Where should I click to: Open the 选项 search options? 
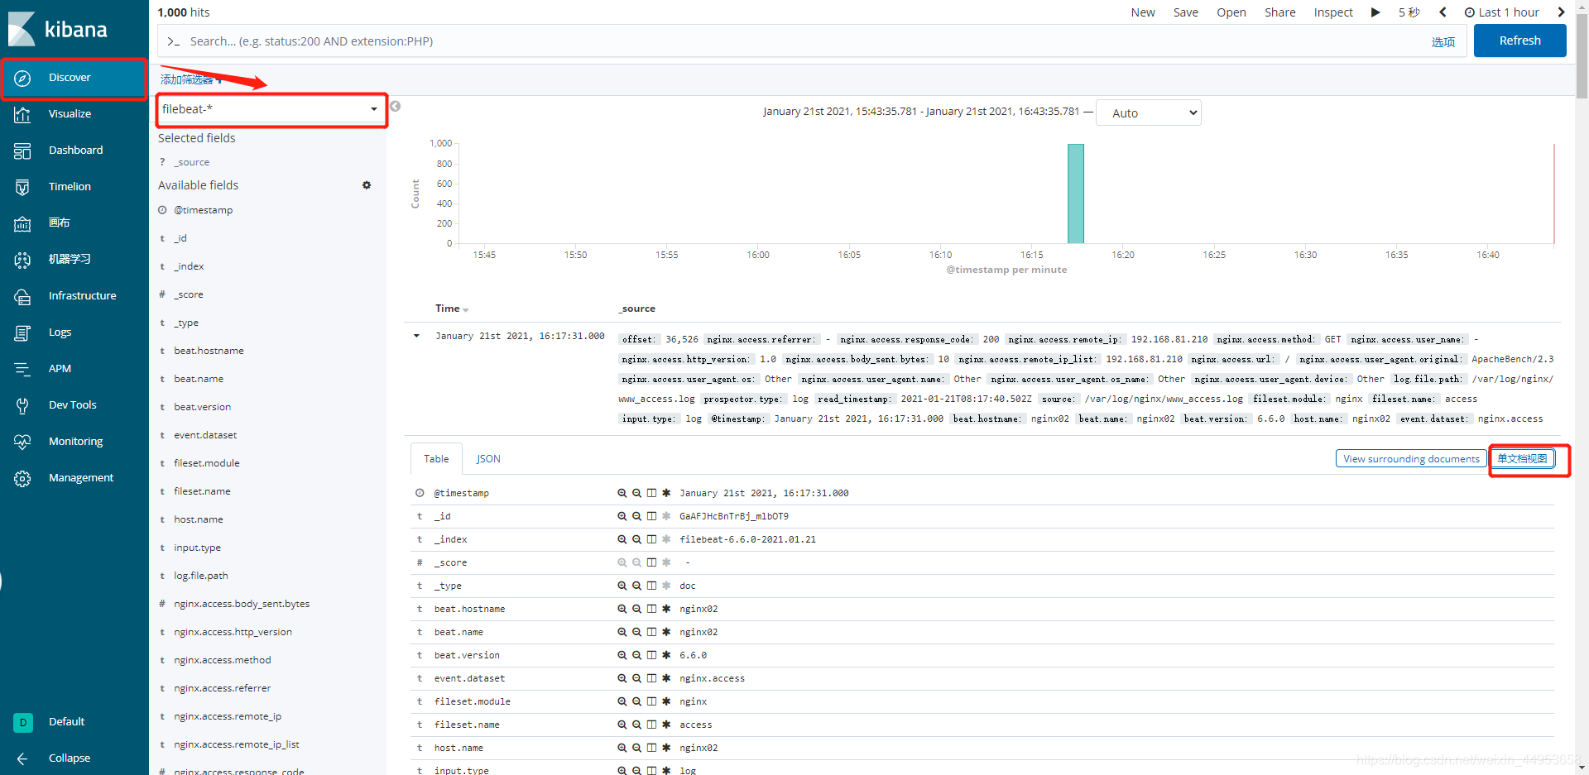[x=1443, y=42]
